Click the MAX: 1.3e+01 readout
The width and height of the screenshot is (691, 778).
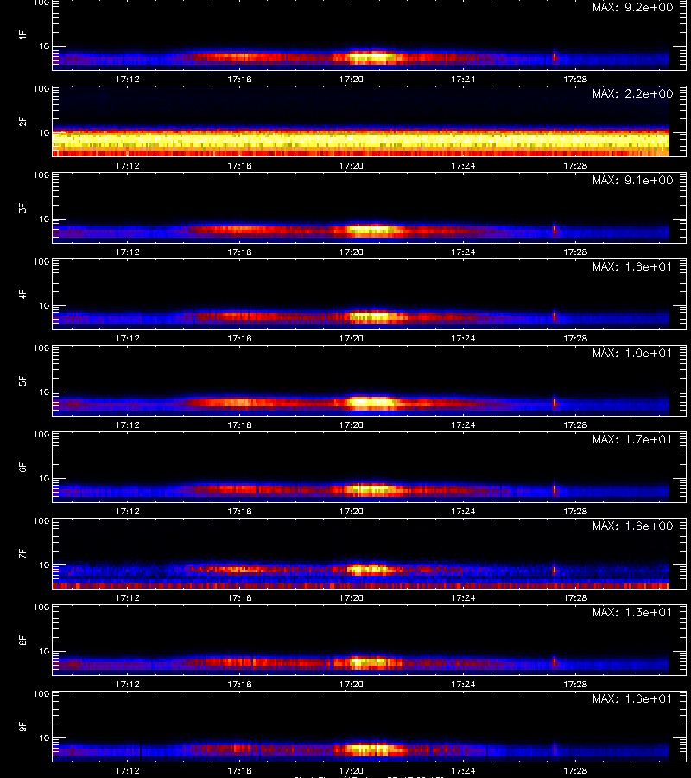click(632, 612)
